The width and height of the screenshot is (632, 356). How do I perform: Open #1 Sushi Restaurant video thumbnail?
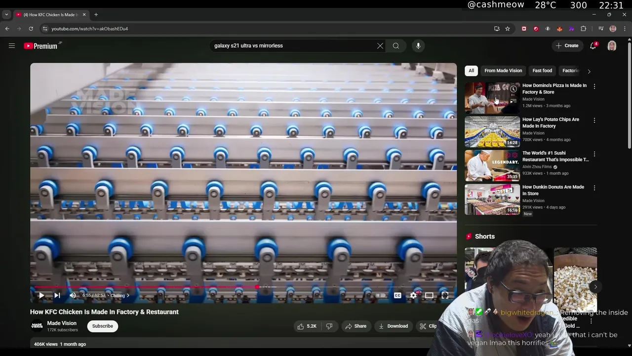coord(492,166)
